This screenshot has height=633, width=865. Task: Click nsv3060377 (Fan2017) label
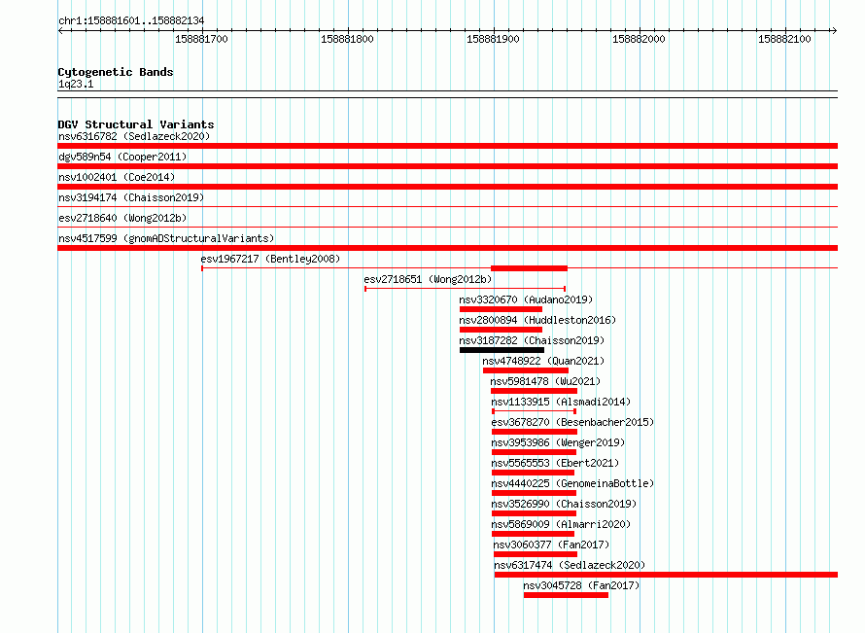coord(551,545)
